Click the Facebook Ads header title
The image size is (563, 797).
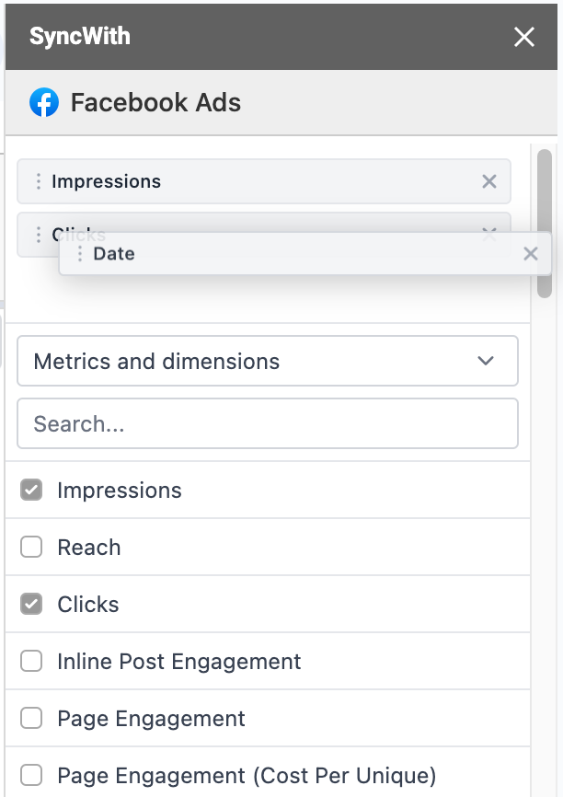[155, 102]
